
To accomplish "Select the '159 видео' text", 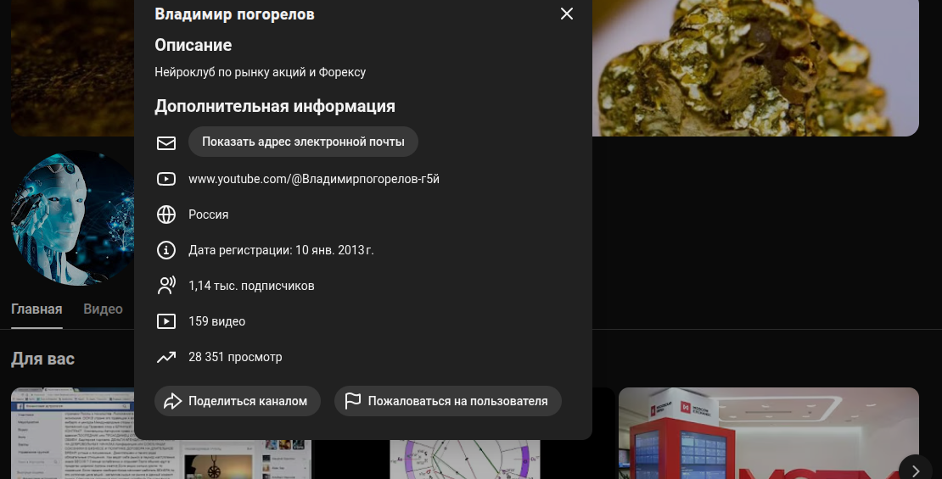I will point(217,321).
